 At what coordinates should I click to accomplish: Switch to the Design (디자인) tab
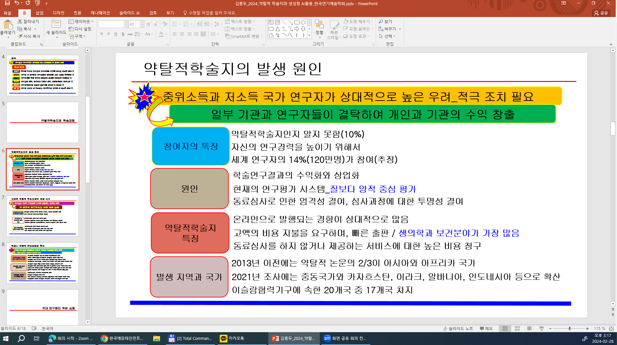pyautogui.click(x=58, y=13)
